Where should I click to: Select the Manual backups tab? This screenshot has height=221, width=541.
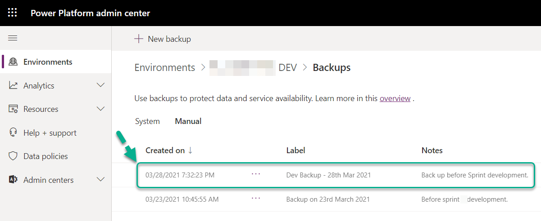pyautogui.click(x=188, y=121)
